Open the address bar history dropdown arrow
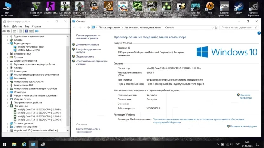This screenshot has height=148, width=264. point(212,28)
